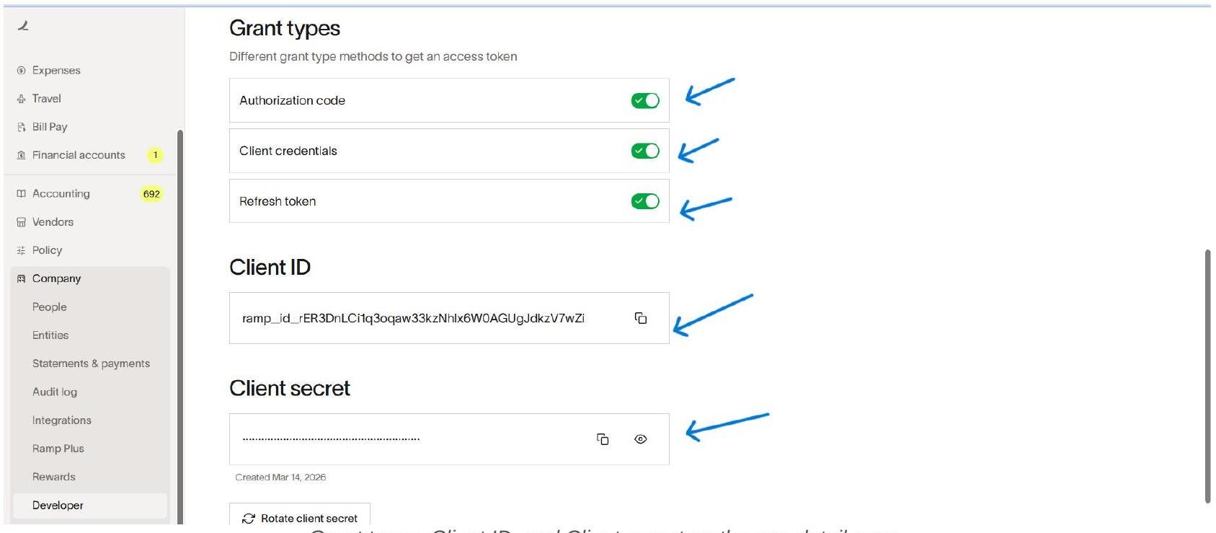Open Financial accounts section
1216x533 pixels.
[79, 155]
